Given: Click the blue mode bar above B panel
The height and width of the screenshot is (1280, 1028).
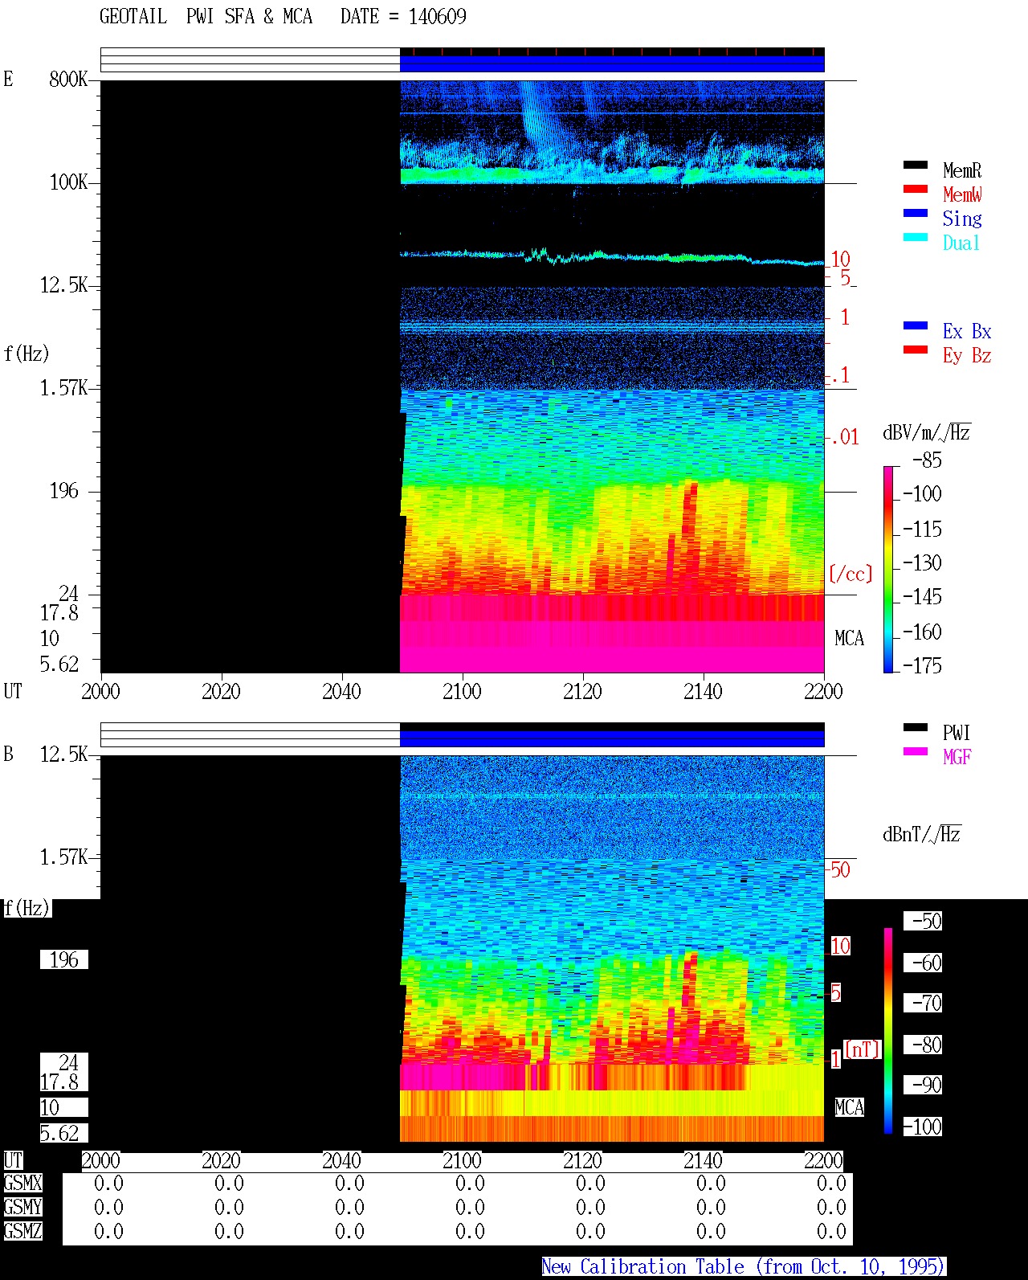Looking at the screenshot, I should tap(612, 738).
